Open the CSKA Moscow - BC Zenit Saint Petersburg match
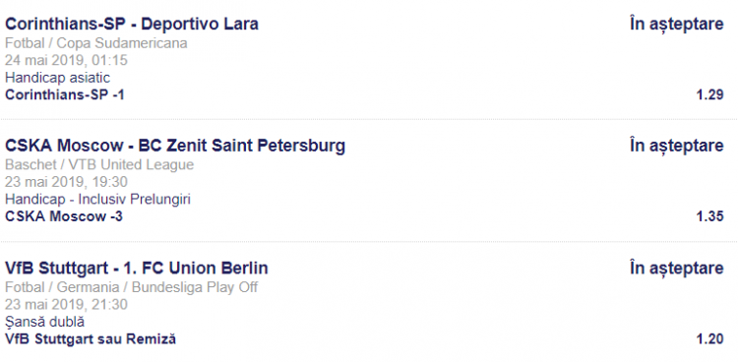This screenshot has width=738, height=362. 175,146
